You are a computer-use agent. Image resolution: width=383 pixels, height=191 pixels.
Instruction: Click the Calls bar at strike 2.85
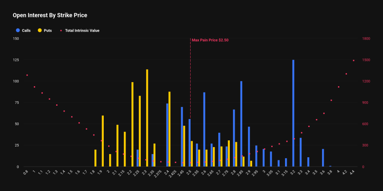(x=241, y=124)
